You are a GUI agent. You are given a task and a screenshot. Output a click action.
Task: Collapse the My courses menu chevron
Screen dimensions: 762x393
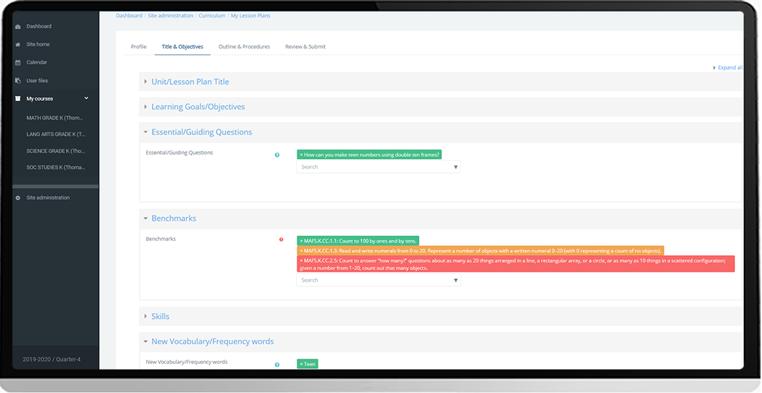[87, 99]
